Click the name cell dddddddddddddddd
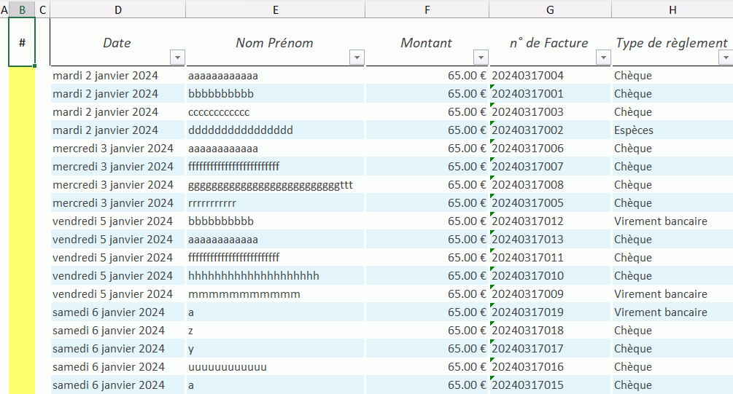 point(241,130)
